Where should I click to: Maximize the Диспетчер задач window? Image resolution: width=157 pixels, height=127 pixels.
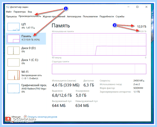(137, 7)
